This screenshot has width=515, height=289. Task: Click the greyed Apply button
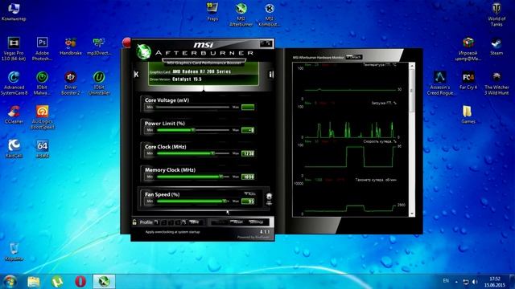tap(220, 222)
